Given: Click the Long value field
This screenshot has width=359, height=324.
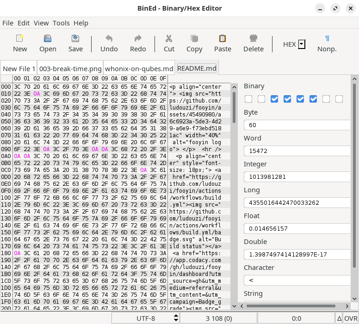Looking at the screenshot, I should pyautogui.click(x=297, y=202).
